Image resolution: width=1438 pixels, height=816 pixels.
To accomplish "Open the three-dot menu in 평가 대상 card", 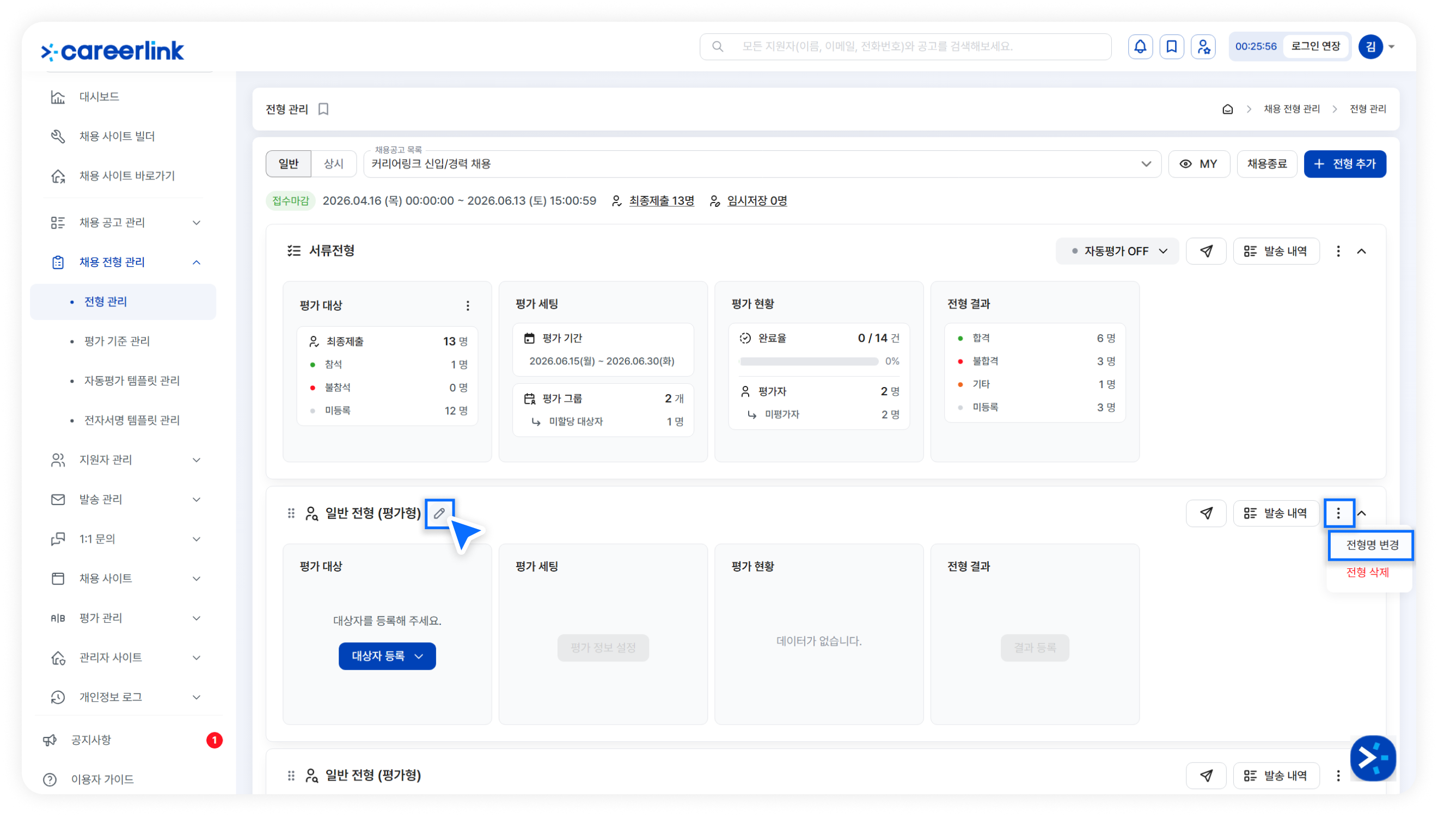I will click(x=467, y=305).
